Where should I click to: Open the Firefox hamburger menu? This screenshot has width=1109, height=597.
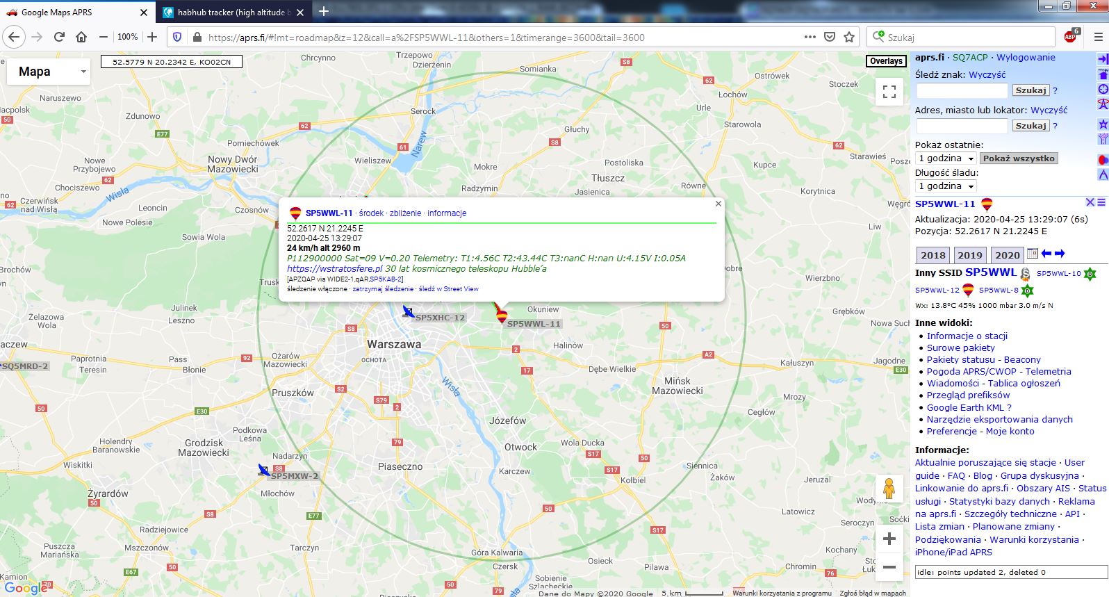pyautogui.click(x=1098, y=37)
